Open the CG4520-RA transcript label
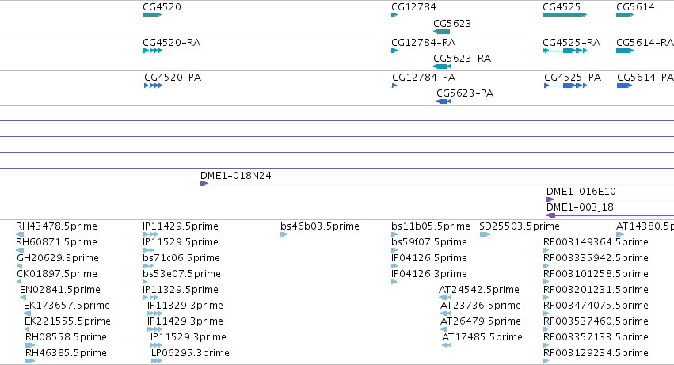This screenshot has width=674, height=365. (x=172, y=43)
